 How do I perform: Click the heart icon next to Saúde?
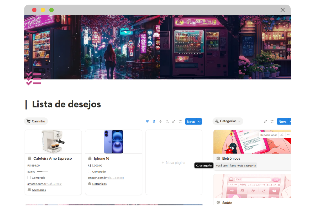point(218,203)
